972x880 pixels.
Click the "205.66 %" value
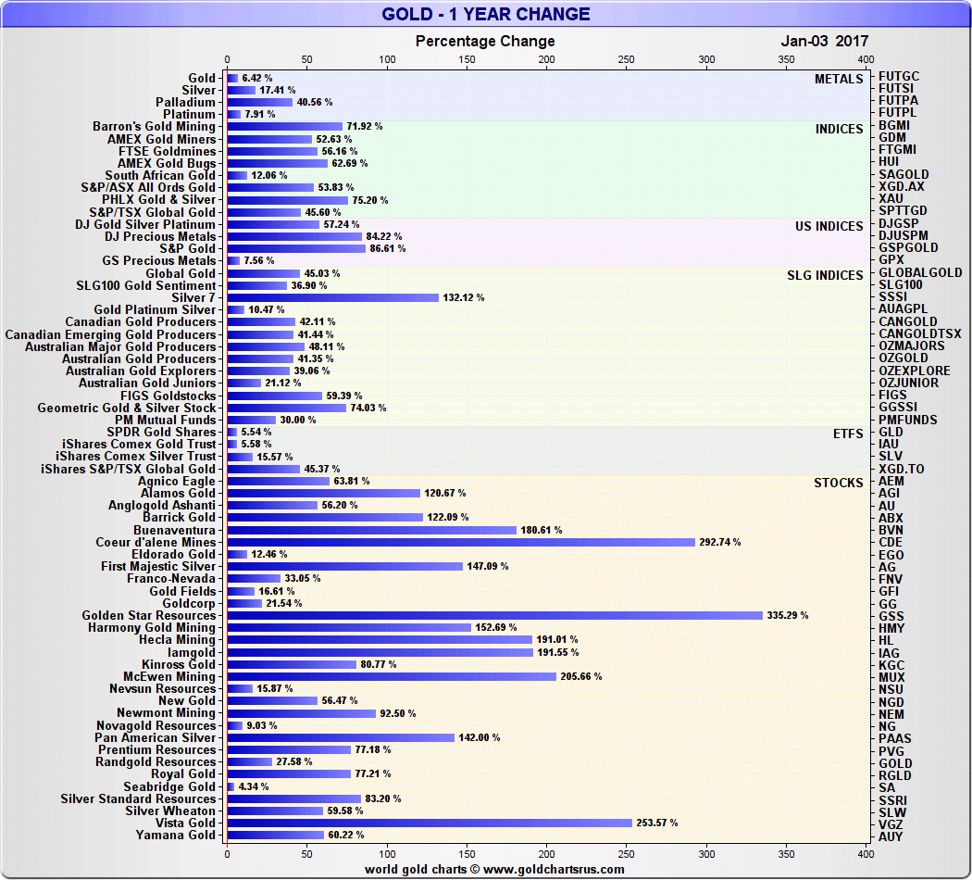point(580,676)
